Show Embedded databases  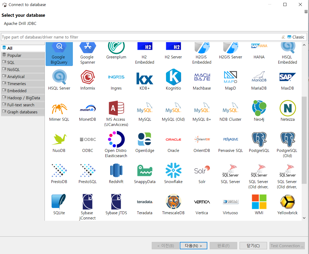click(23, 91)
